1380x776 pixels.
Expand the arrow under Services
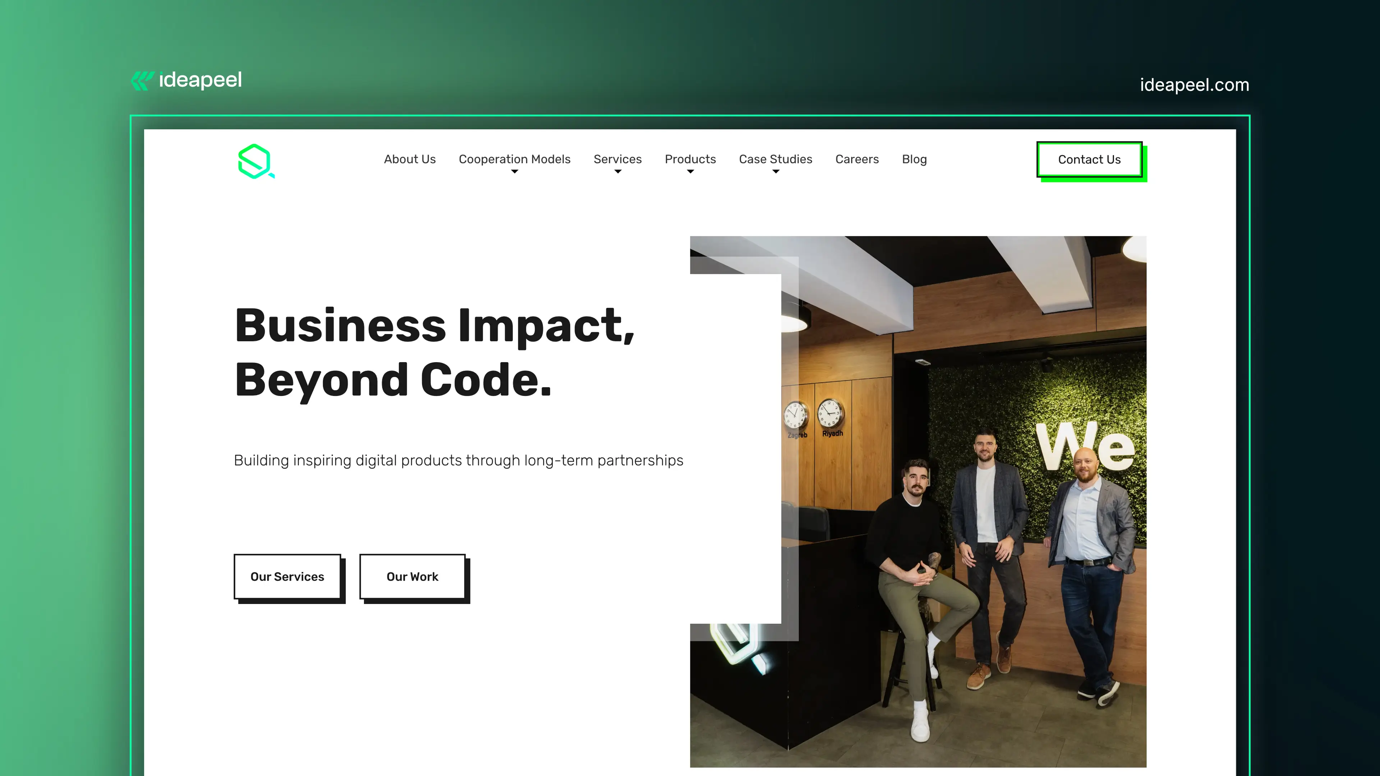pyautogui.click(x=618, y=171)
